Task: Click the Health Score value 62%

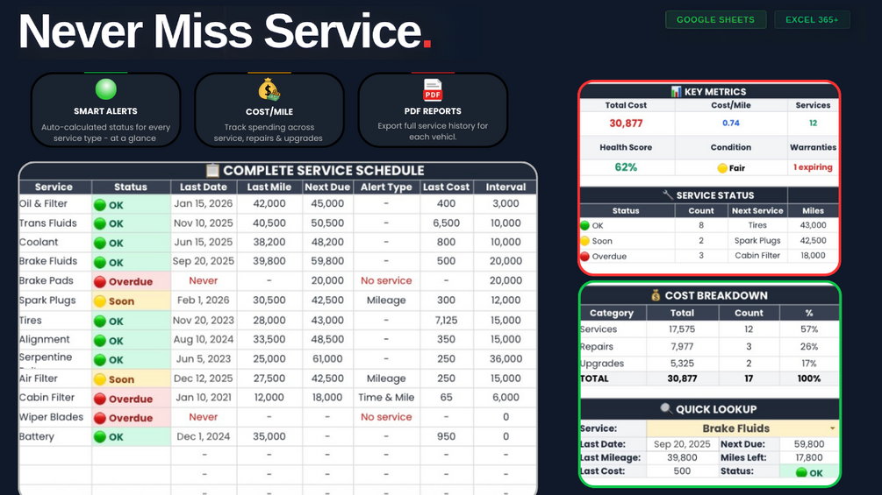Action: coord(626,167)
